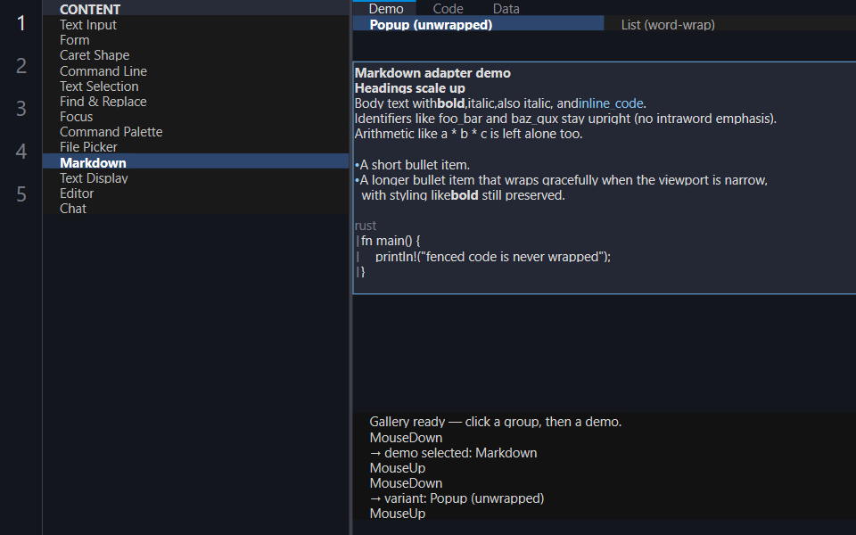The width and height of the screenshot is (856, 535).
Task: Switch to the Demo tab
Action: 385,8
